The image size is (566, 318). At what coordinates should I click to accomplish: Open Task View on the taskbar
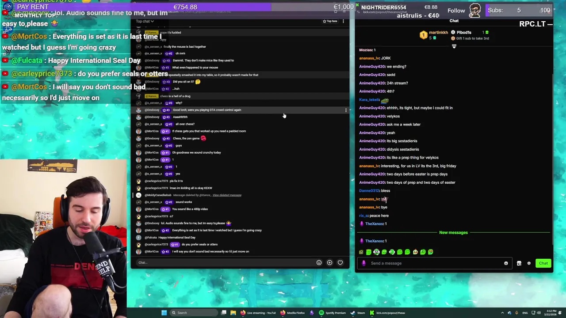224,313
